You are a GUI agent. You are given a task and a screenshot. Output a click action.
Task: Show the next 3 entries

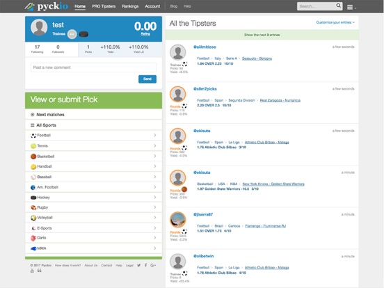(x=262, y=35)
